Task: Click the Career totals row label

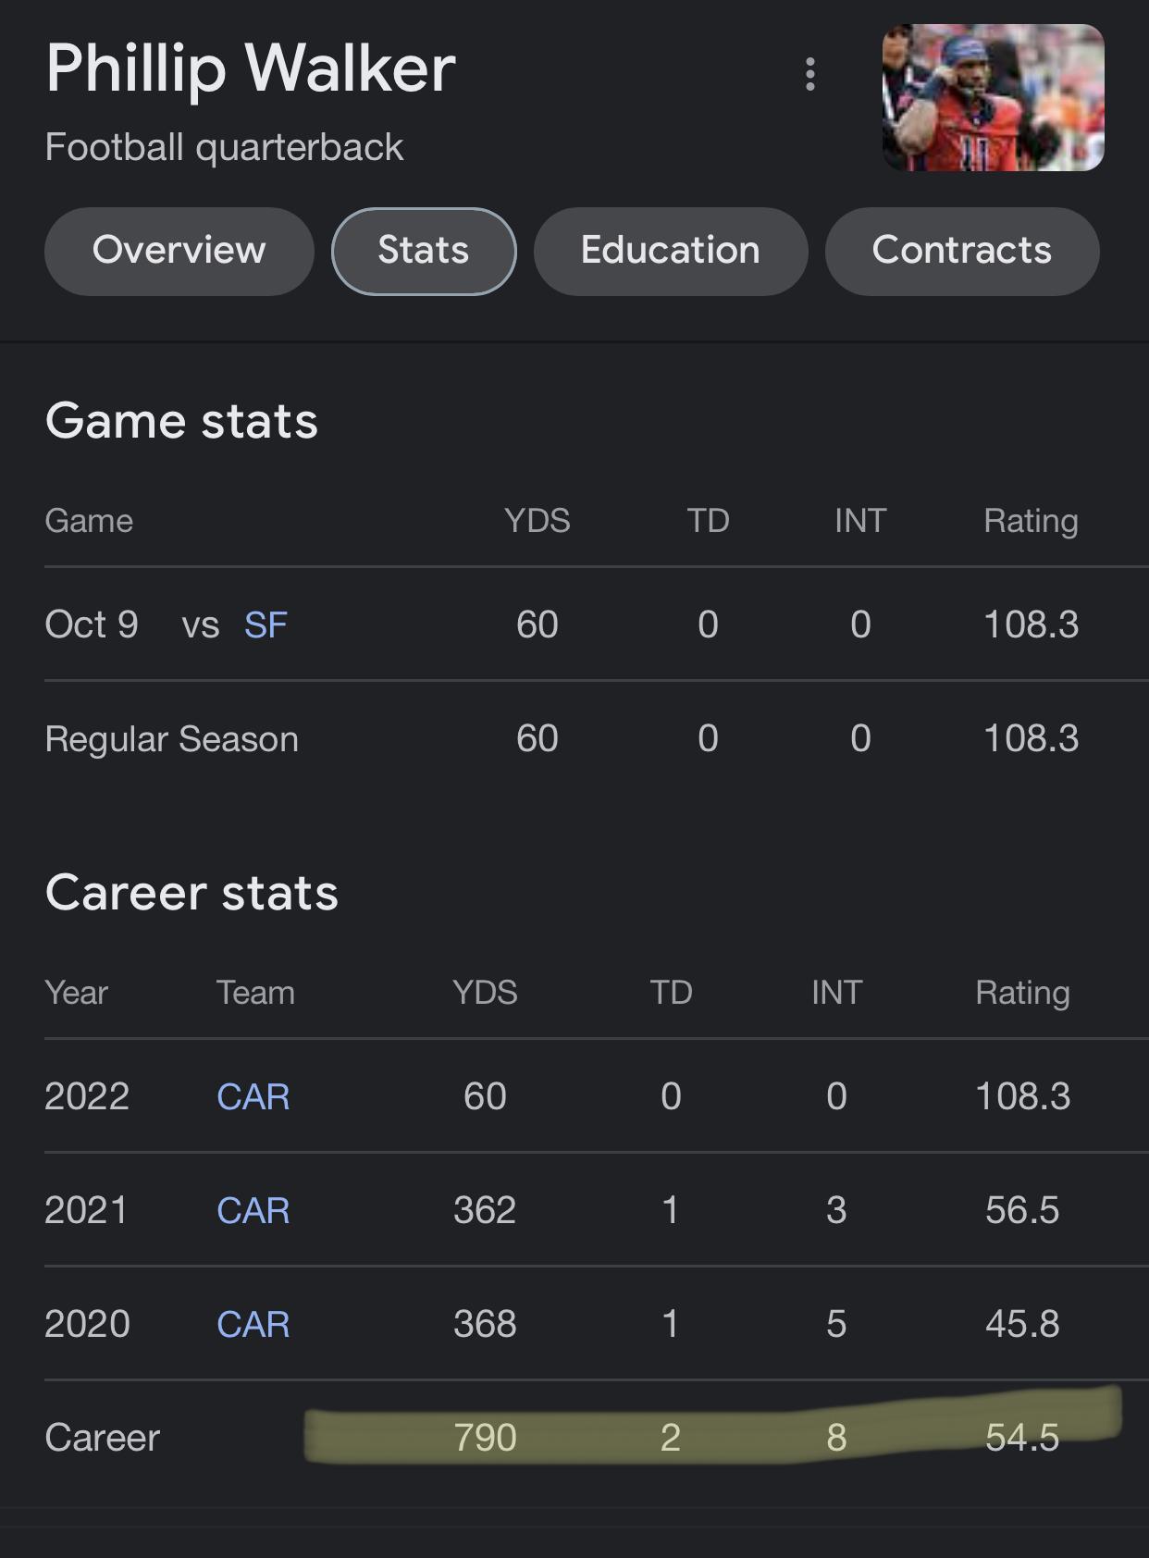Action: point(103,1438)
